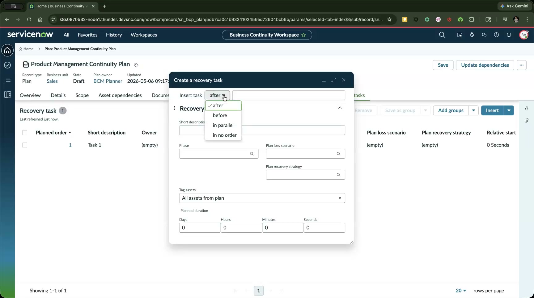Click the Ask Gemini button
The image size is (534, 298).
[x=515, y=6]
